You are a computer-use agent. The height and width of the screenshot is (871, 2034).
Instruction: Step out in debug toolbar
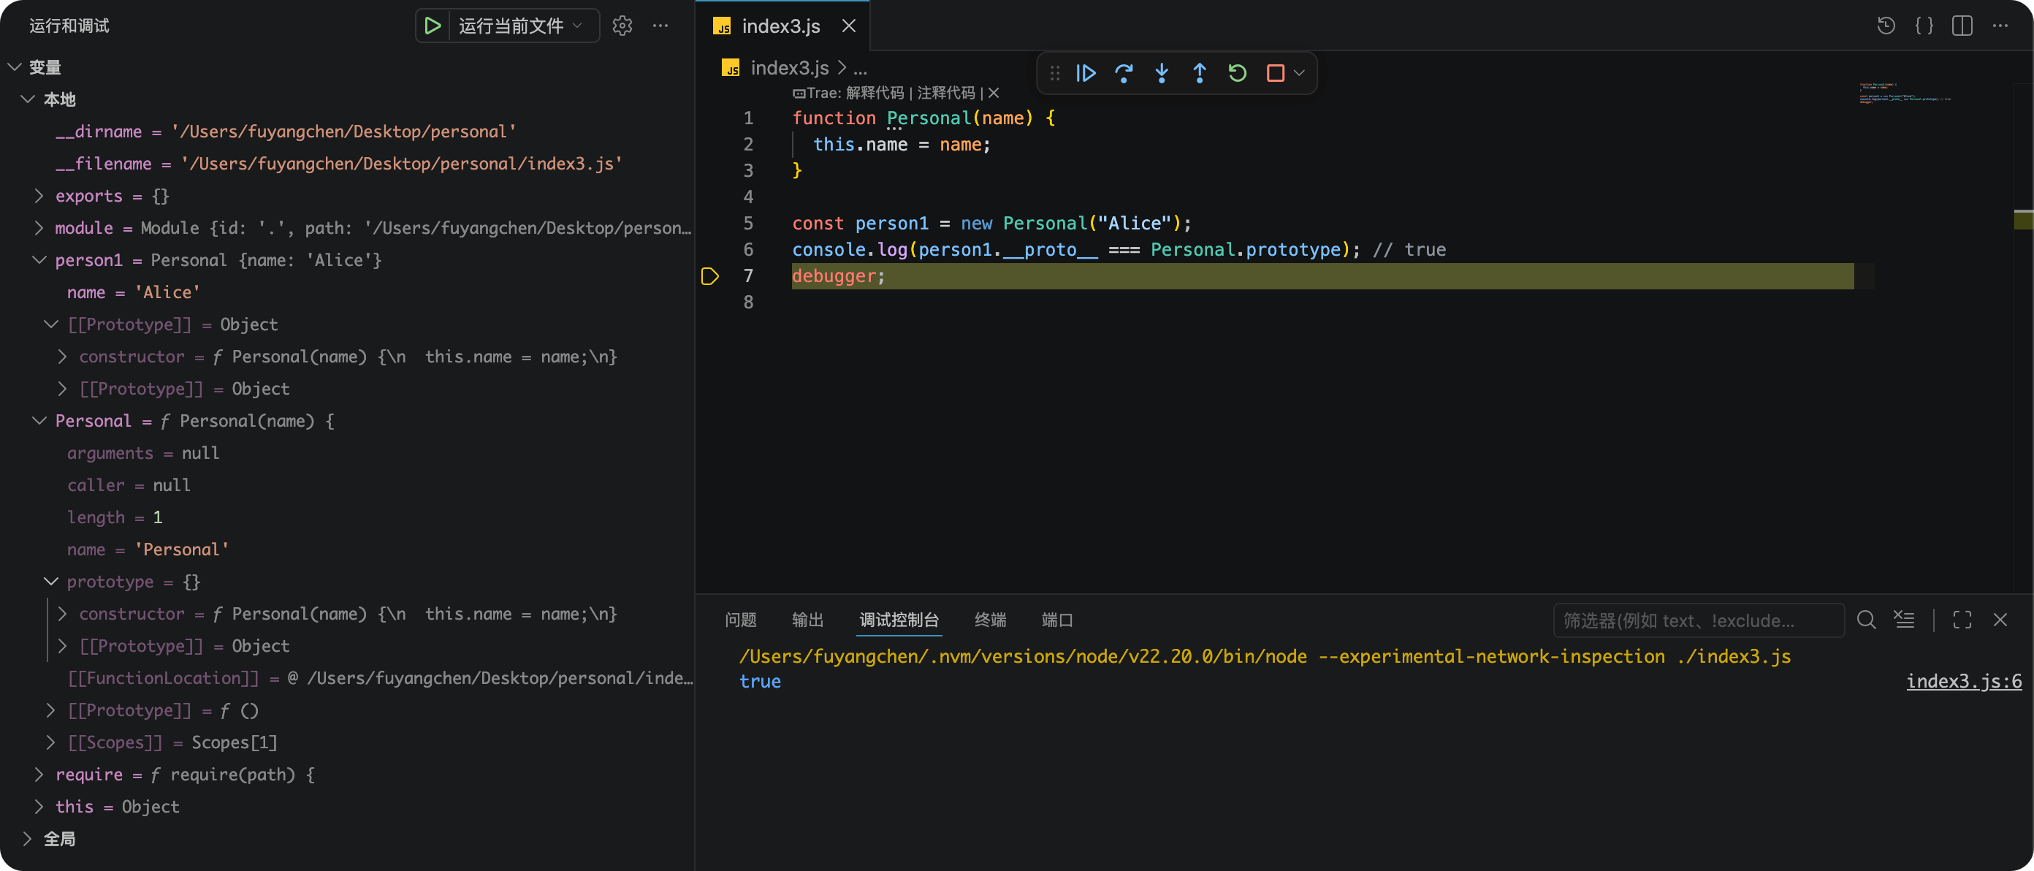[1200, 74]
